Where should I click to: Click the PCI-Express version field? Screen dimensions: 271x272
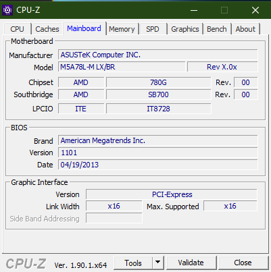[x=172, y=194]
